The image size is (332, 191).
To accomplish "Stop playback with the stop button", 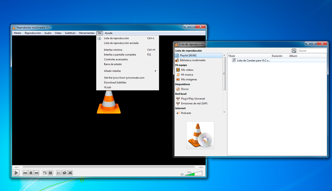I will [31, 173].
